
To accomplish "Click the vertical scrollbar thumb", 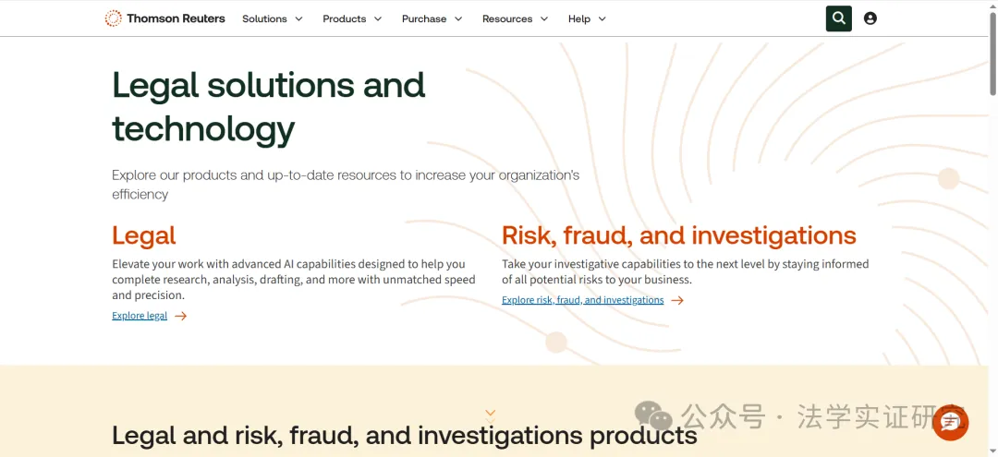I will [992, 54].
